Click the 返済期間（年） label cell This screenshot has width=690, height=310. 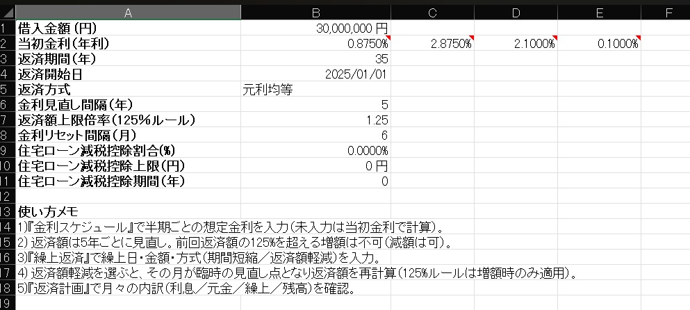(128, 58)
